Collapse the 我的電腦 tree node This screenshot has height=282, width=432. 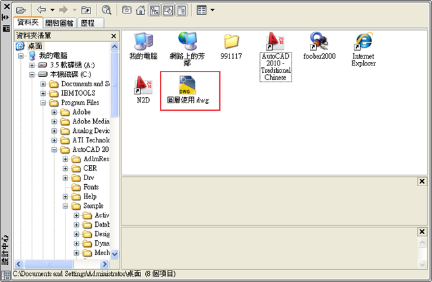[21, 56]
